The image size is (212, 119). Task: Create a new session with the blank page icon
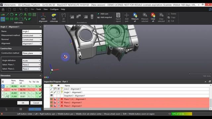(x=9, y=10)
